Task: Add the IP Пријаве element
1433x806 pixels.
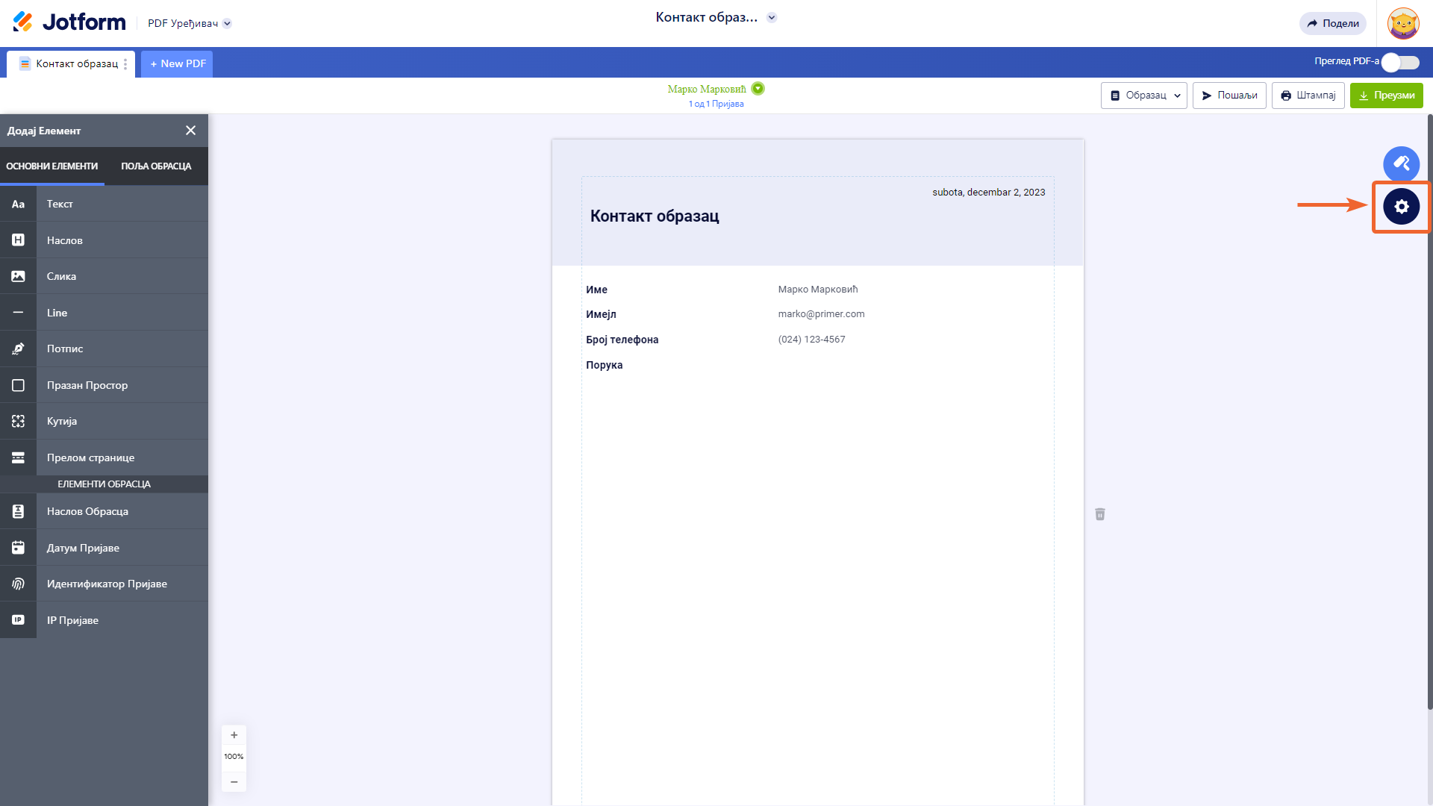Action: click(x=104, y=620)
